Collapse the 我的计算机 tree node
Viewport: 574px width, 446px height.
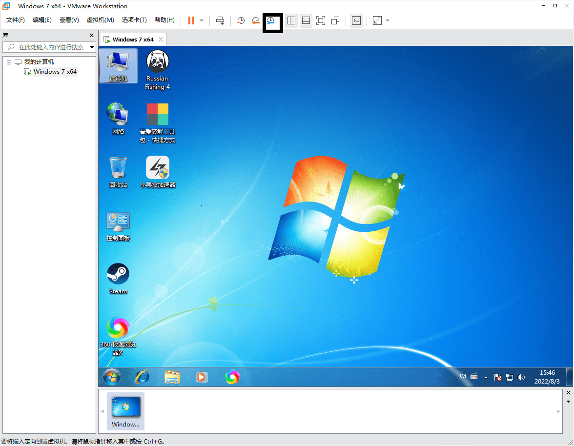9,62
